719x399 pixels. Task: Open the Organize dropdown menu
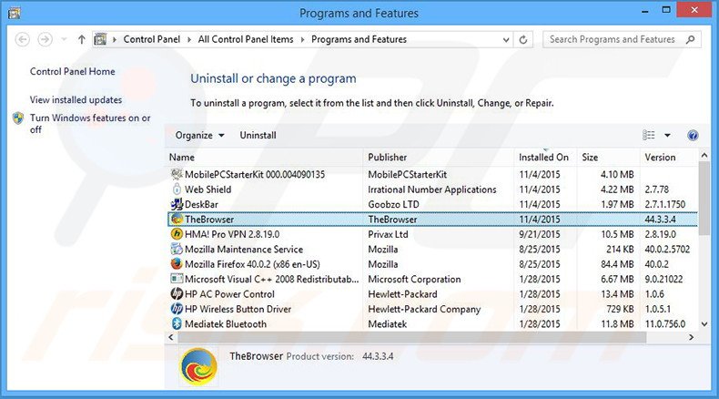[x=199, y=136]
